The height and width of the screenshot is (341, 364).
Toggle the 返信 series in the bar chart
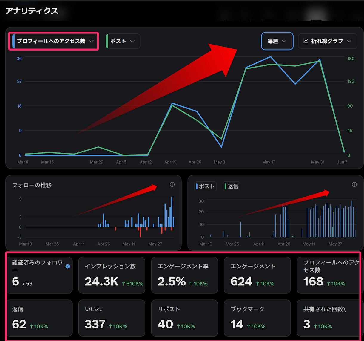click(231, 186)
